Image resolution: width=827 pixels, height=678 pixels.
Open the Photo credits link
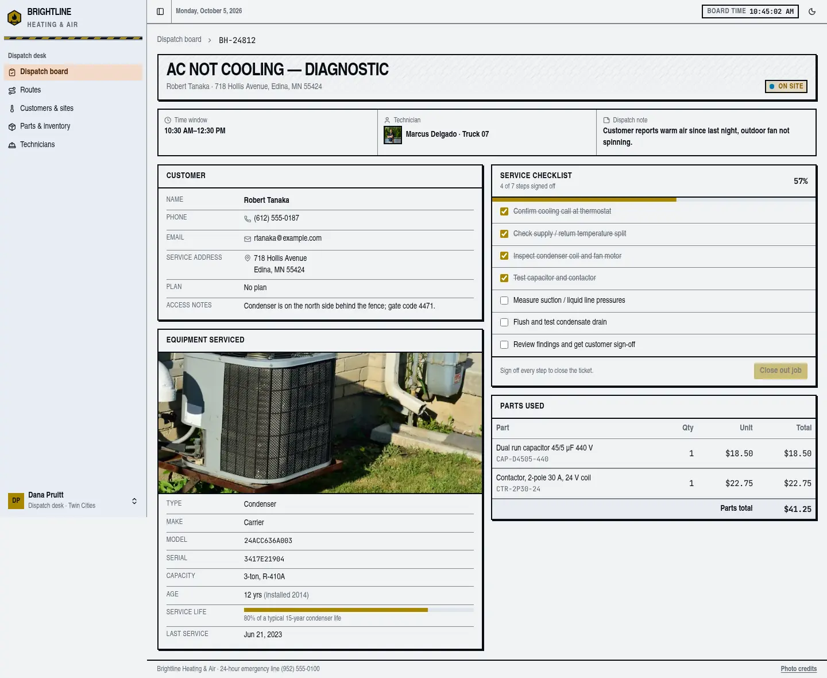coord(799,669)
